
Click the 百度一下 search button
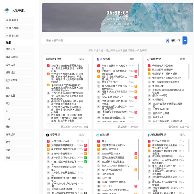click(173, 40)
